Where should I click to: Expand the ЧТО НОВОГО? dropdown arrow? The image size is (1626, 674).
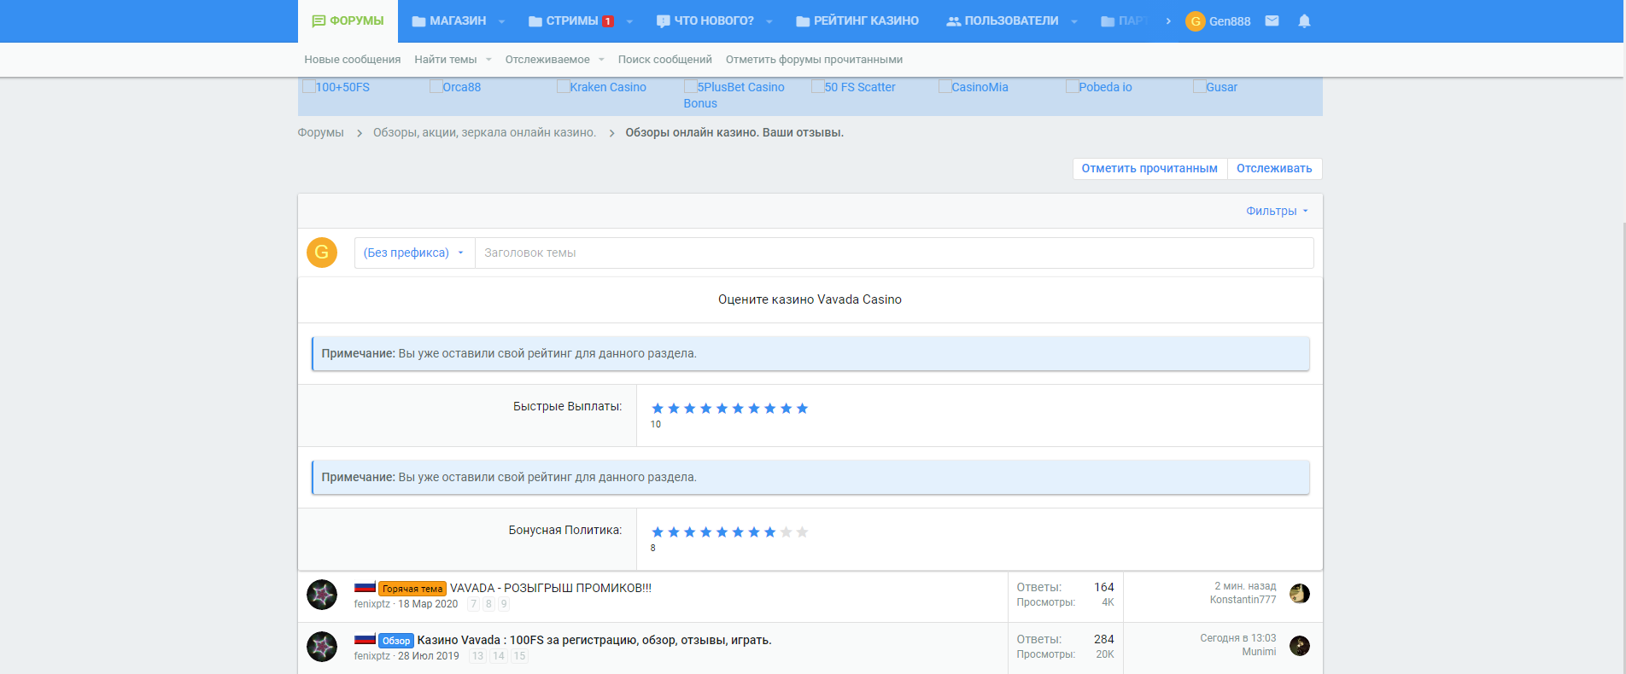(x=769, y=21)
